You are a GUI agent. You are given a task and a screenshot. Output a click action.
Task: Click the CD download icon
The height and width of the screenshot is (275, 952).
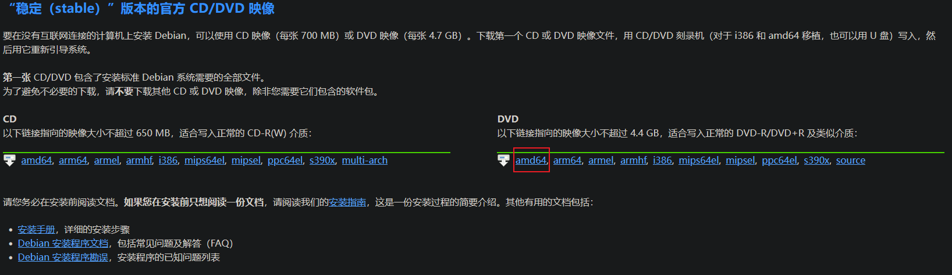coord(9,161)
